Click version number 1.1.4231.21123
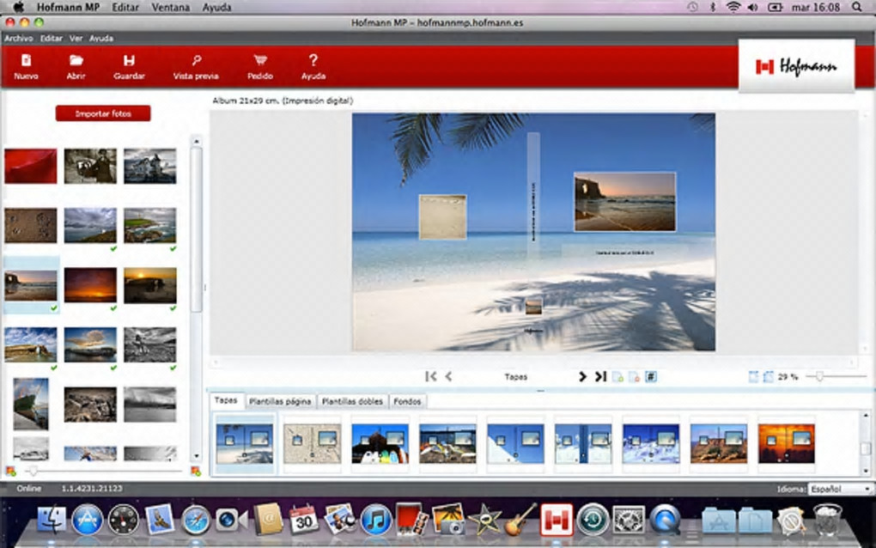 (92, 488)
